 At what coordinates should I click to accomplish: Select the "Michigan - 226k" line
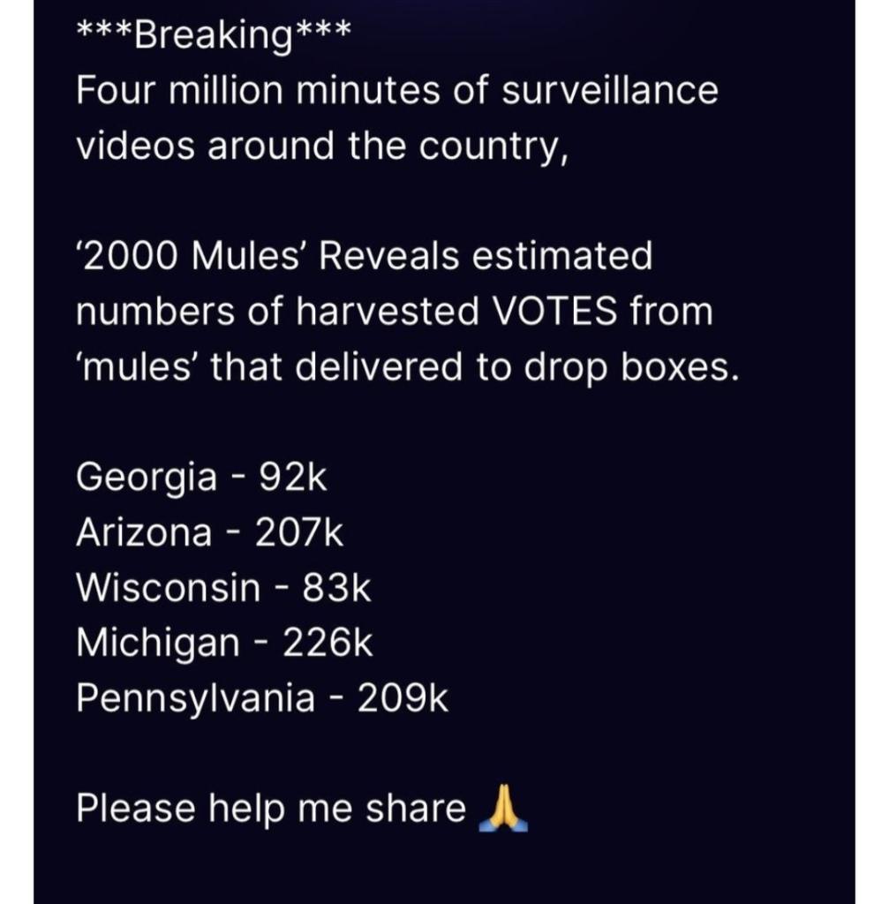(x=225, y=643)
